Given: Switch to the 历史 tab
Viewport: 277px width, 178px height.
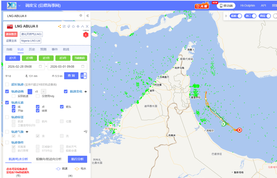Looking at the screenshot, I should 32,49.
